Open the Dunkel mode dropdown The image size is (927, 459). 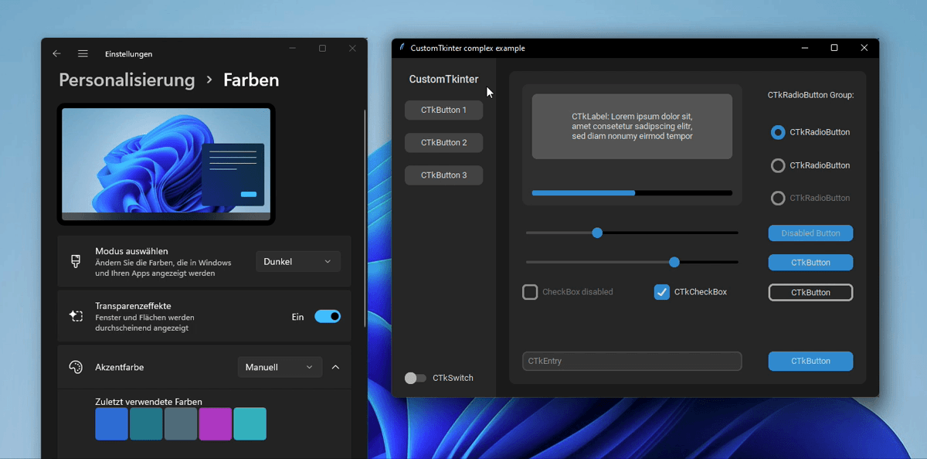click(297, 261)
